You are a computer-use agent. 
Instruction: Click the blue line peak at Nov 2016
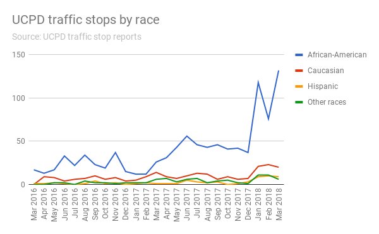pyautogui.click(x=116, y=153)
